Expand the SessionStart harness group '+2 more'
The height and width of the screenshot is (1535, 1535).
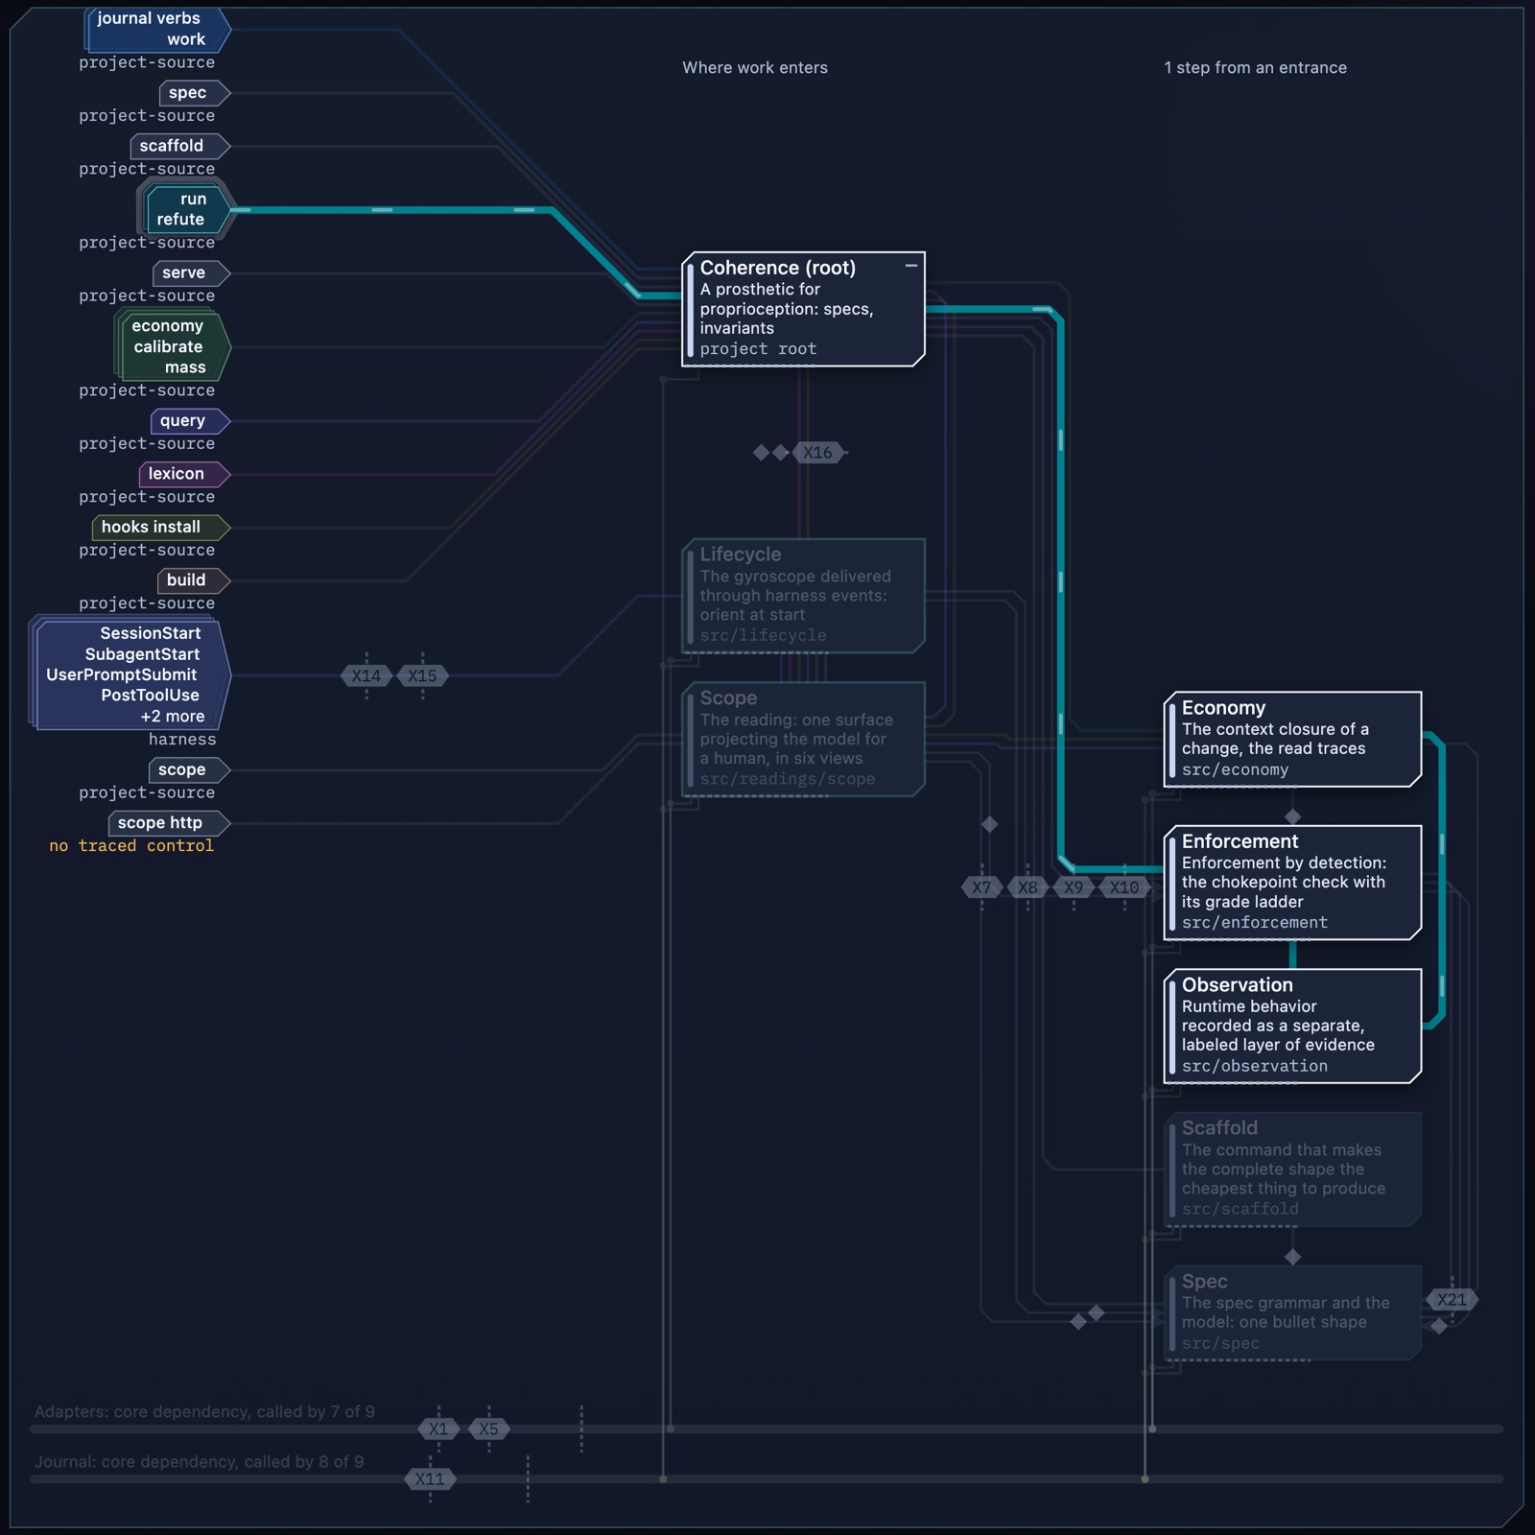point(173,717)
